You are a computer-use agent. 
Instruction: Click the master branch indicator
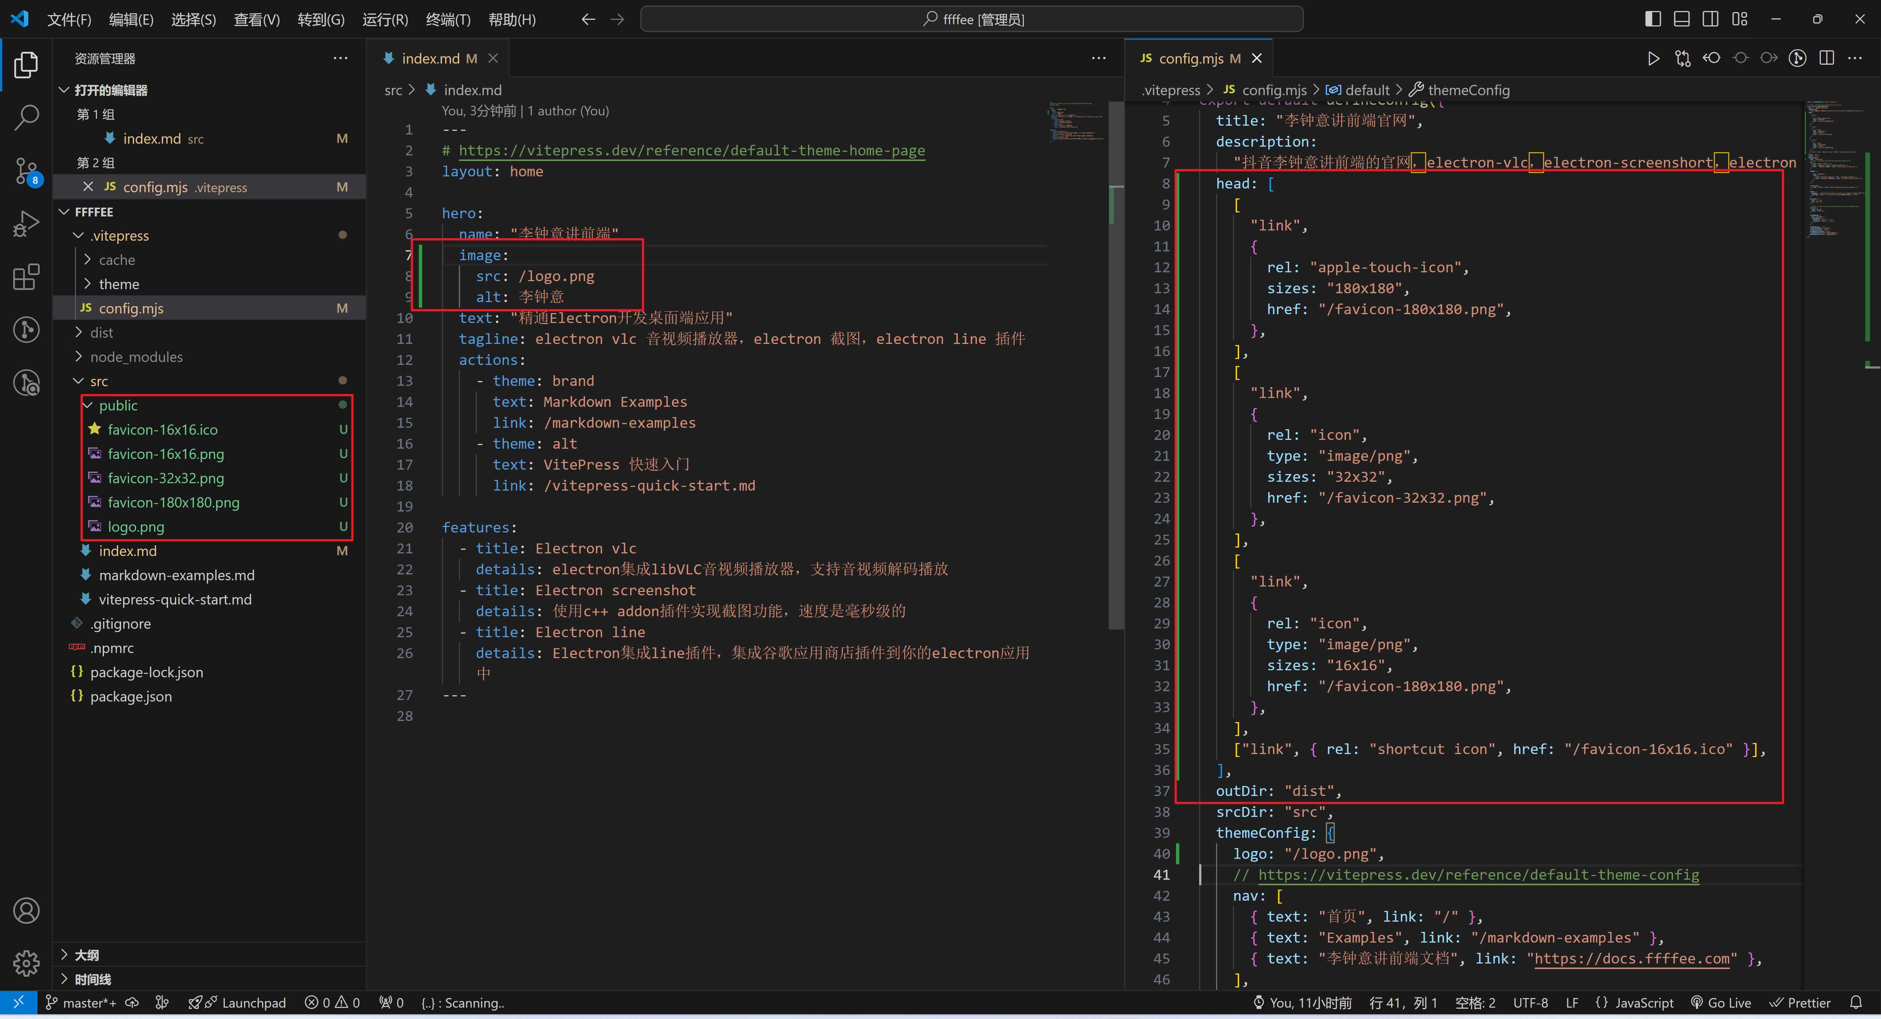pos(80,1002)
